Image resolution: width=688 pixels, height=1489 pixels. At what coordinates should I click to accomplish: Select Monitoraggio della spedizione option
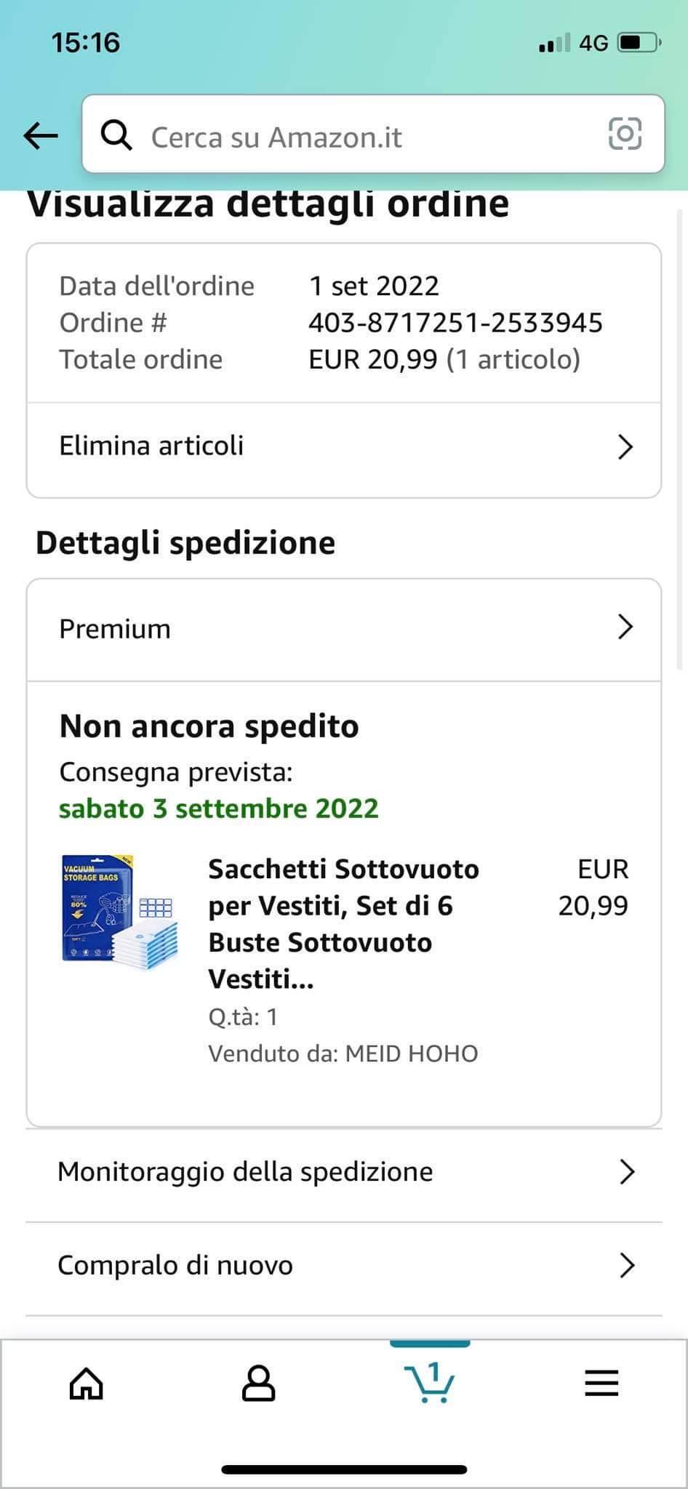coord(245,1172)
